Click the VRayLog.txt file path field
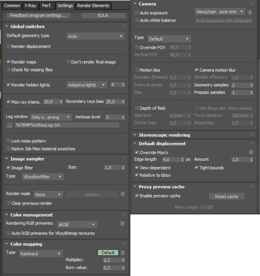The width and height of the screenshot is (260, 276). click(67, 125)
